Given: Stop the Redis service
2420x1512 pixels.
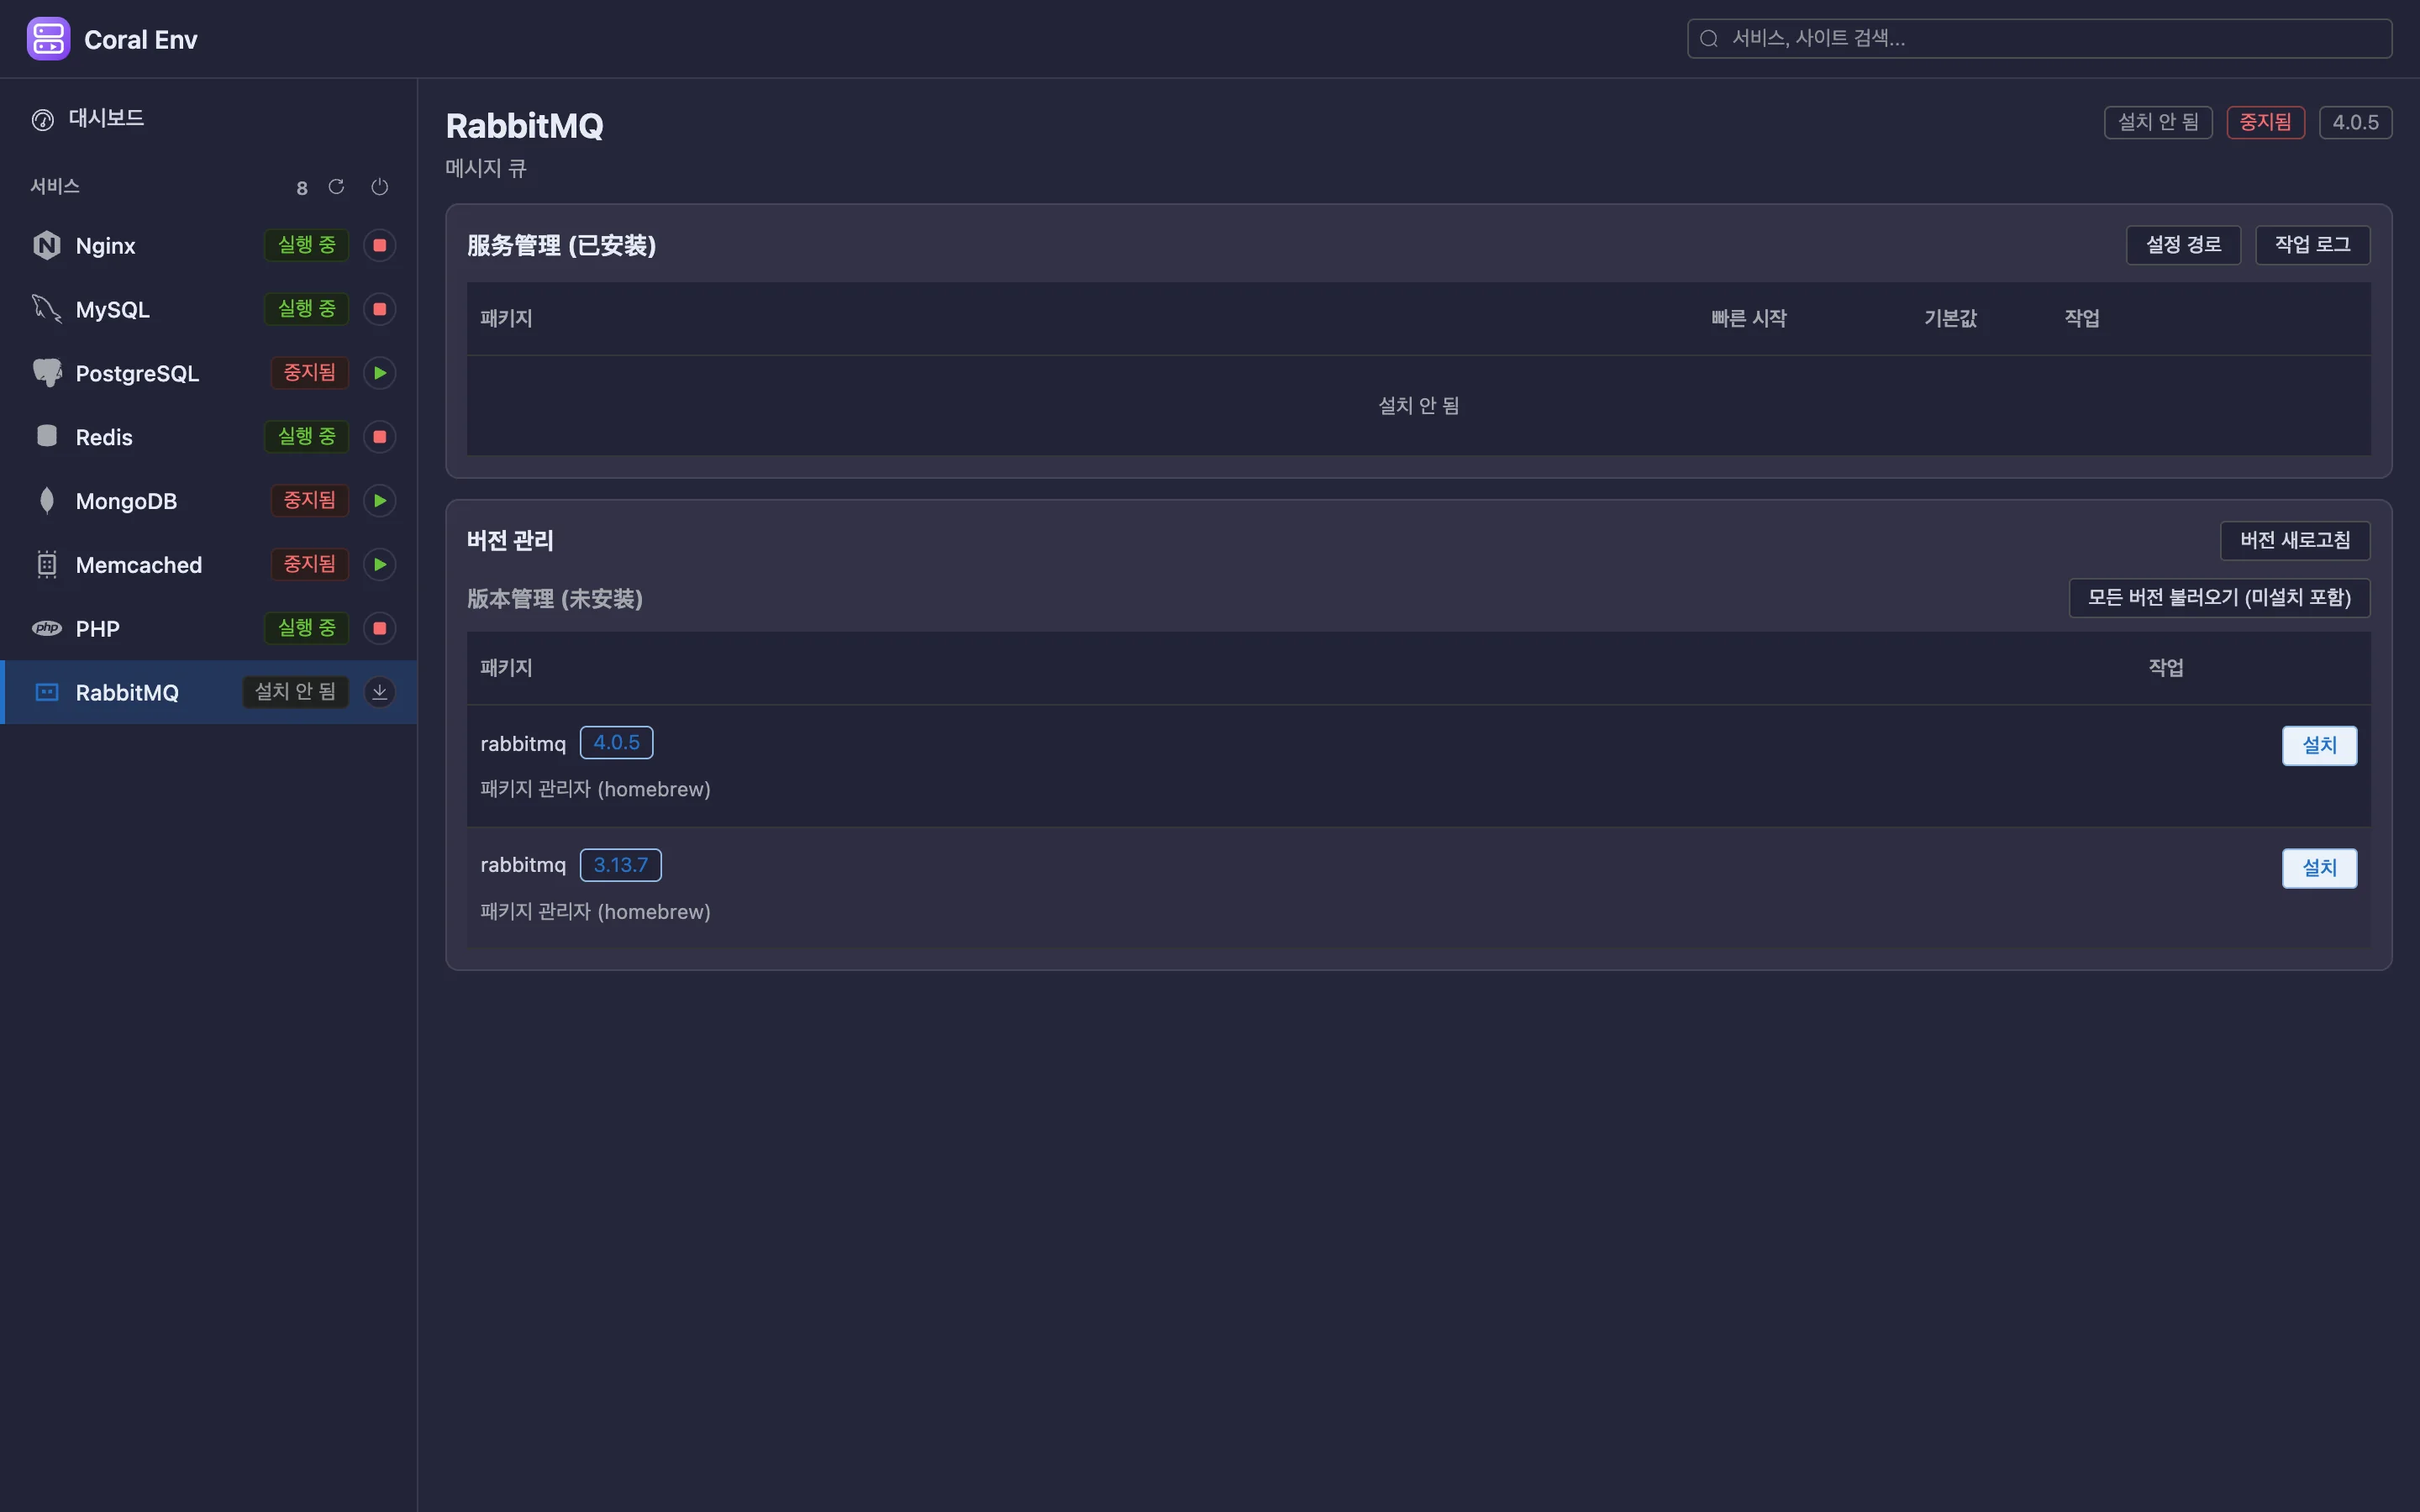Looking at the screenshot, I should point(379,437).
